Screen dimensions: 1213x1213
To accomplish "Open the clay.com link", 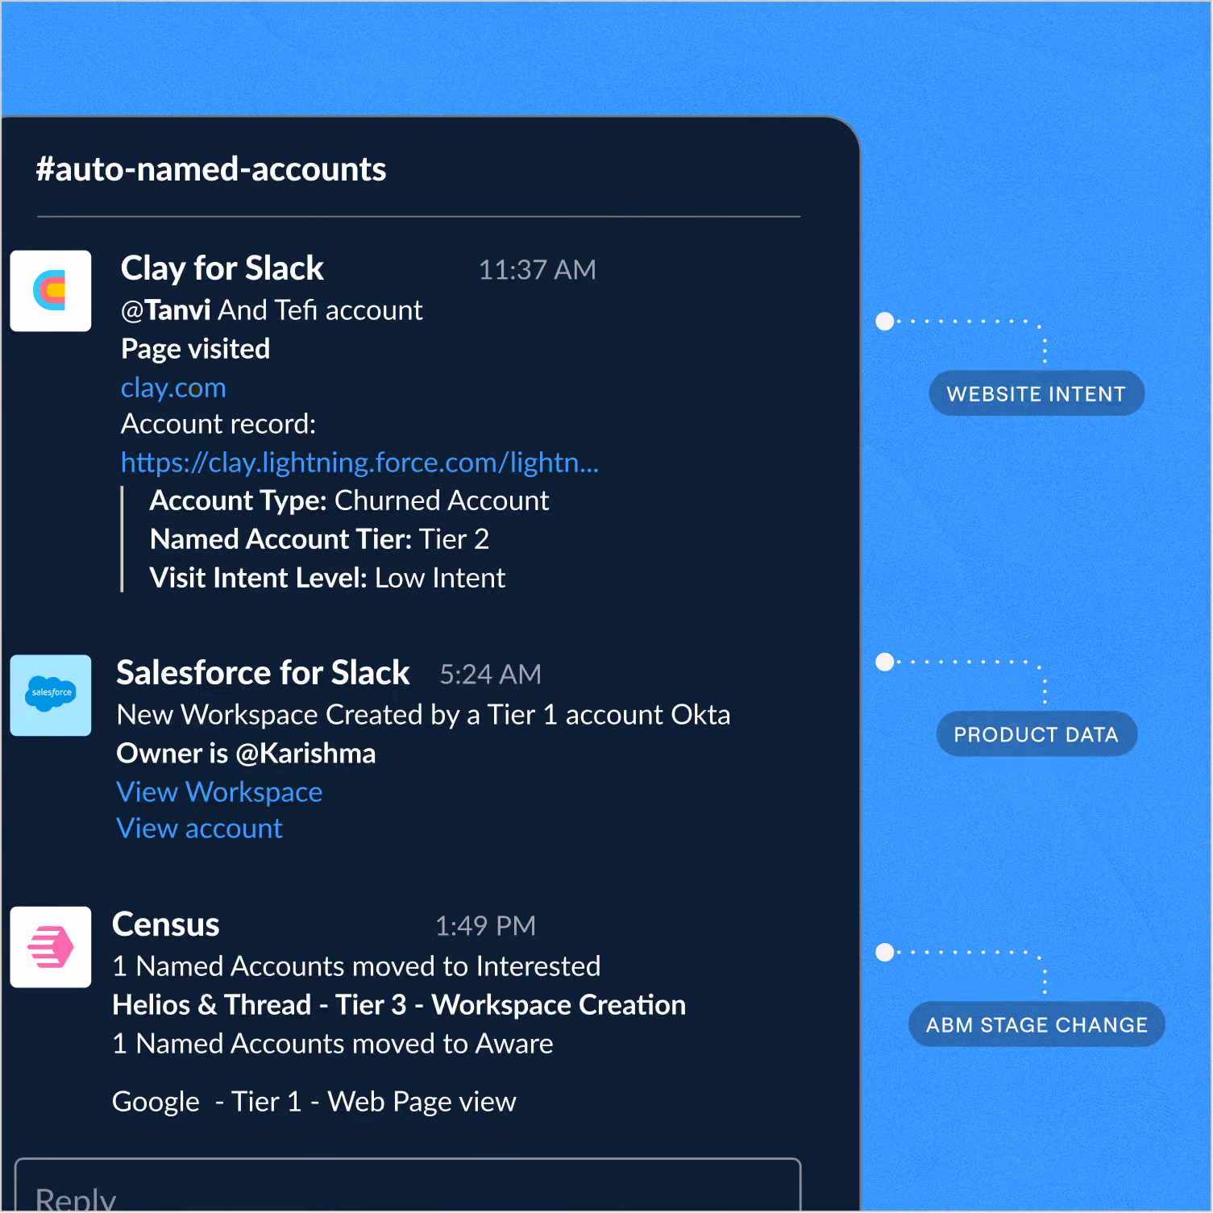I will coord(173,388).
